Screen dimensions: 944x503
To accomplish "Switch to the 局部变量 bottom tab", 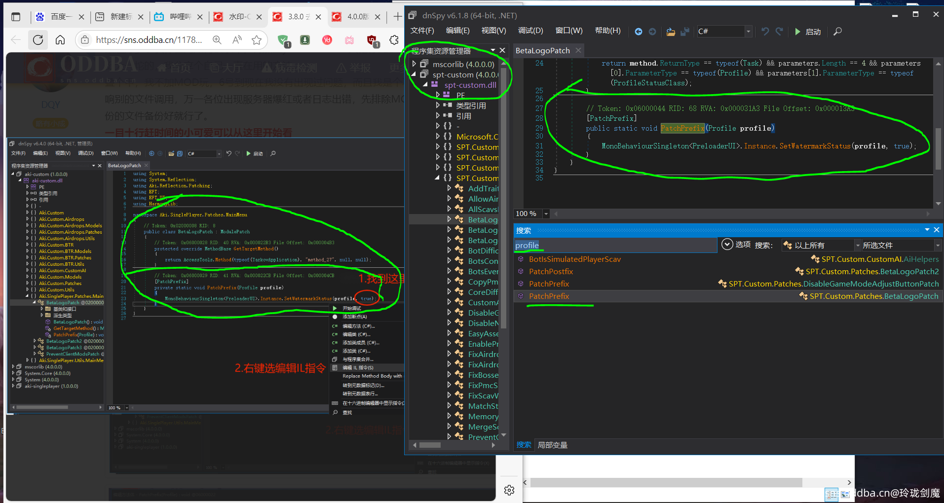I will click(x=552, y=445).
